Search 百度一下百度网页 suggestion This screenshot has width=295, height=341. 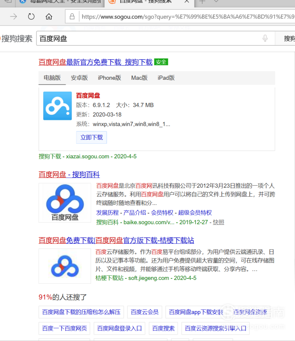click(64, 328)
